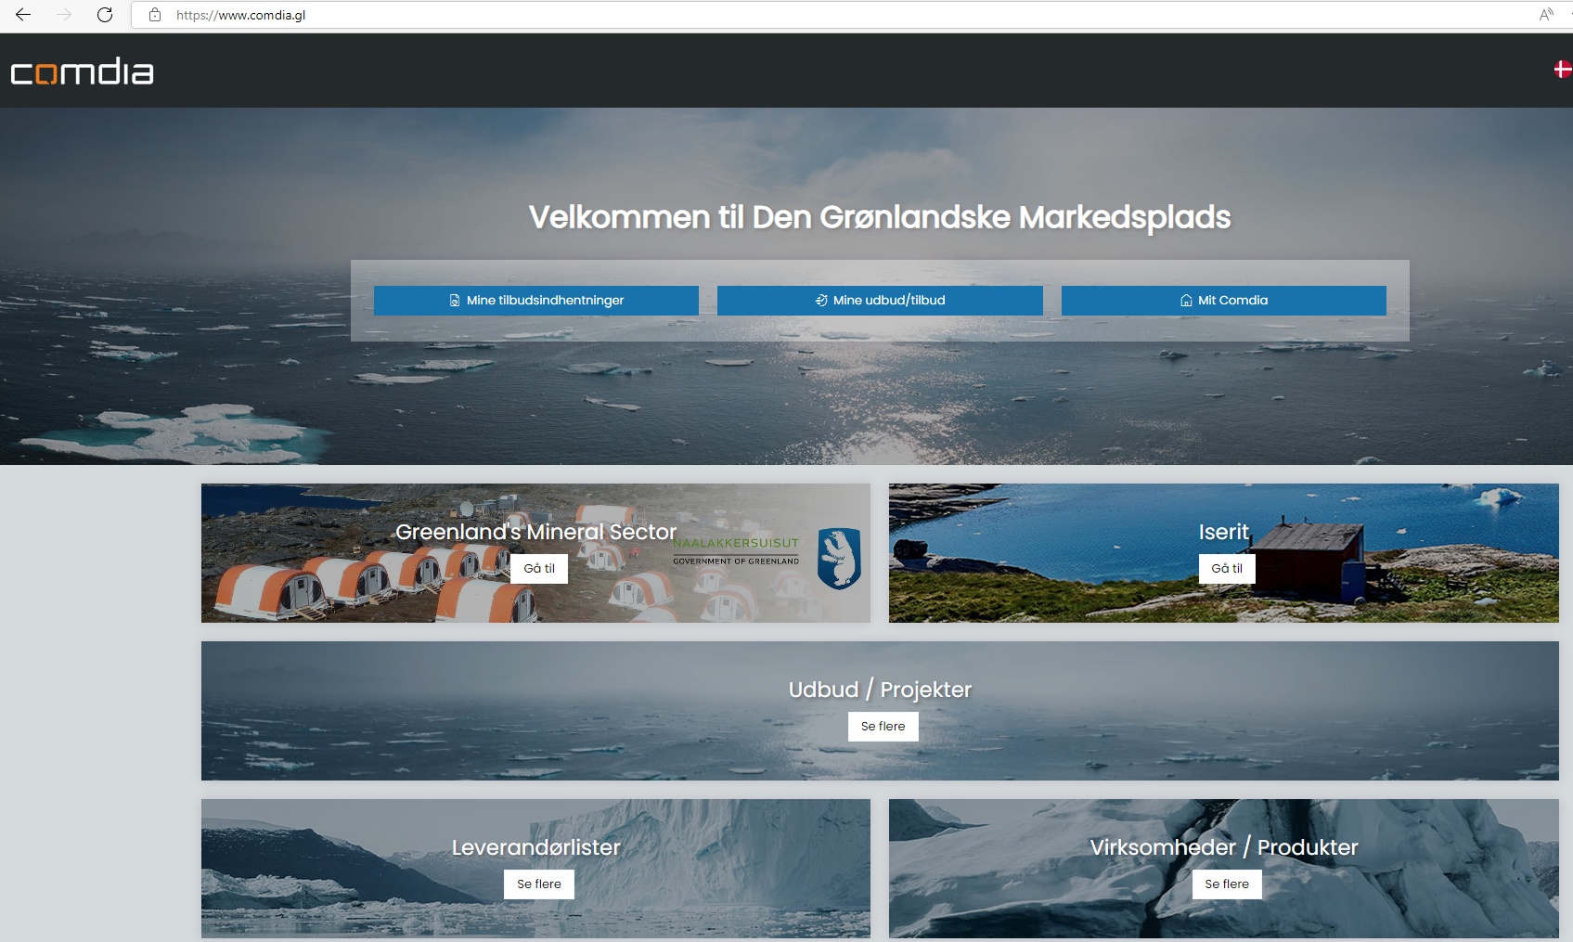The image size is (1573, 942).
Task: Click the Greenland's Mineral Sector heading
Action: [536, 532]
